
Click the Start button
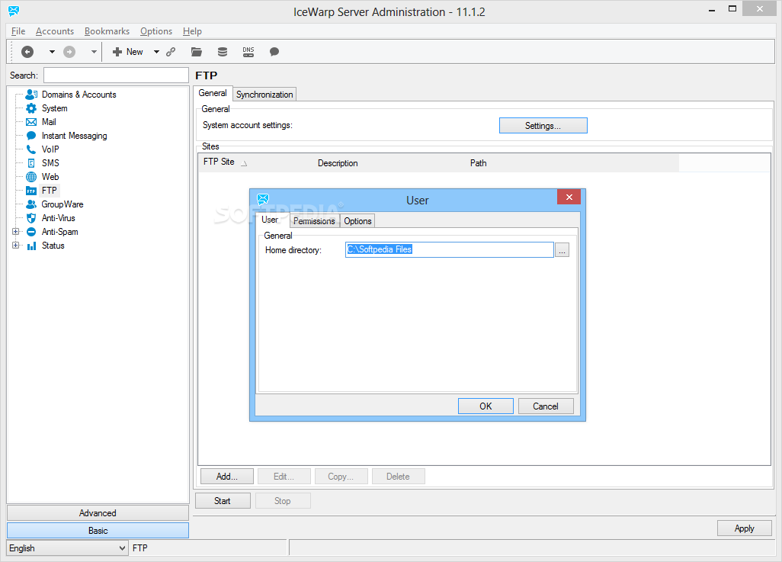[223, 500]
